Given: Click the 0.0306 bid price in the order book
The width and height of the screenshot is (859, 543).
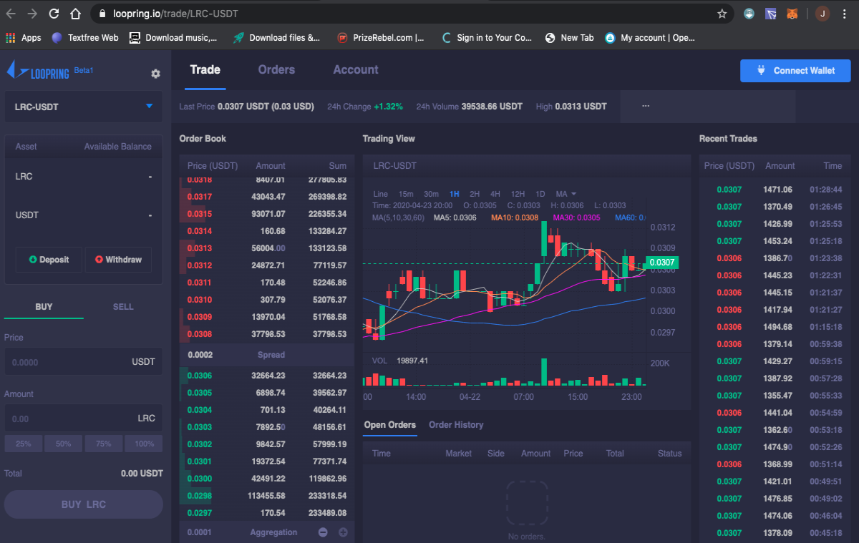Looking at the screenshot, I should 200,376.
